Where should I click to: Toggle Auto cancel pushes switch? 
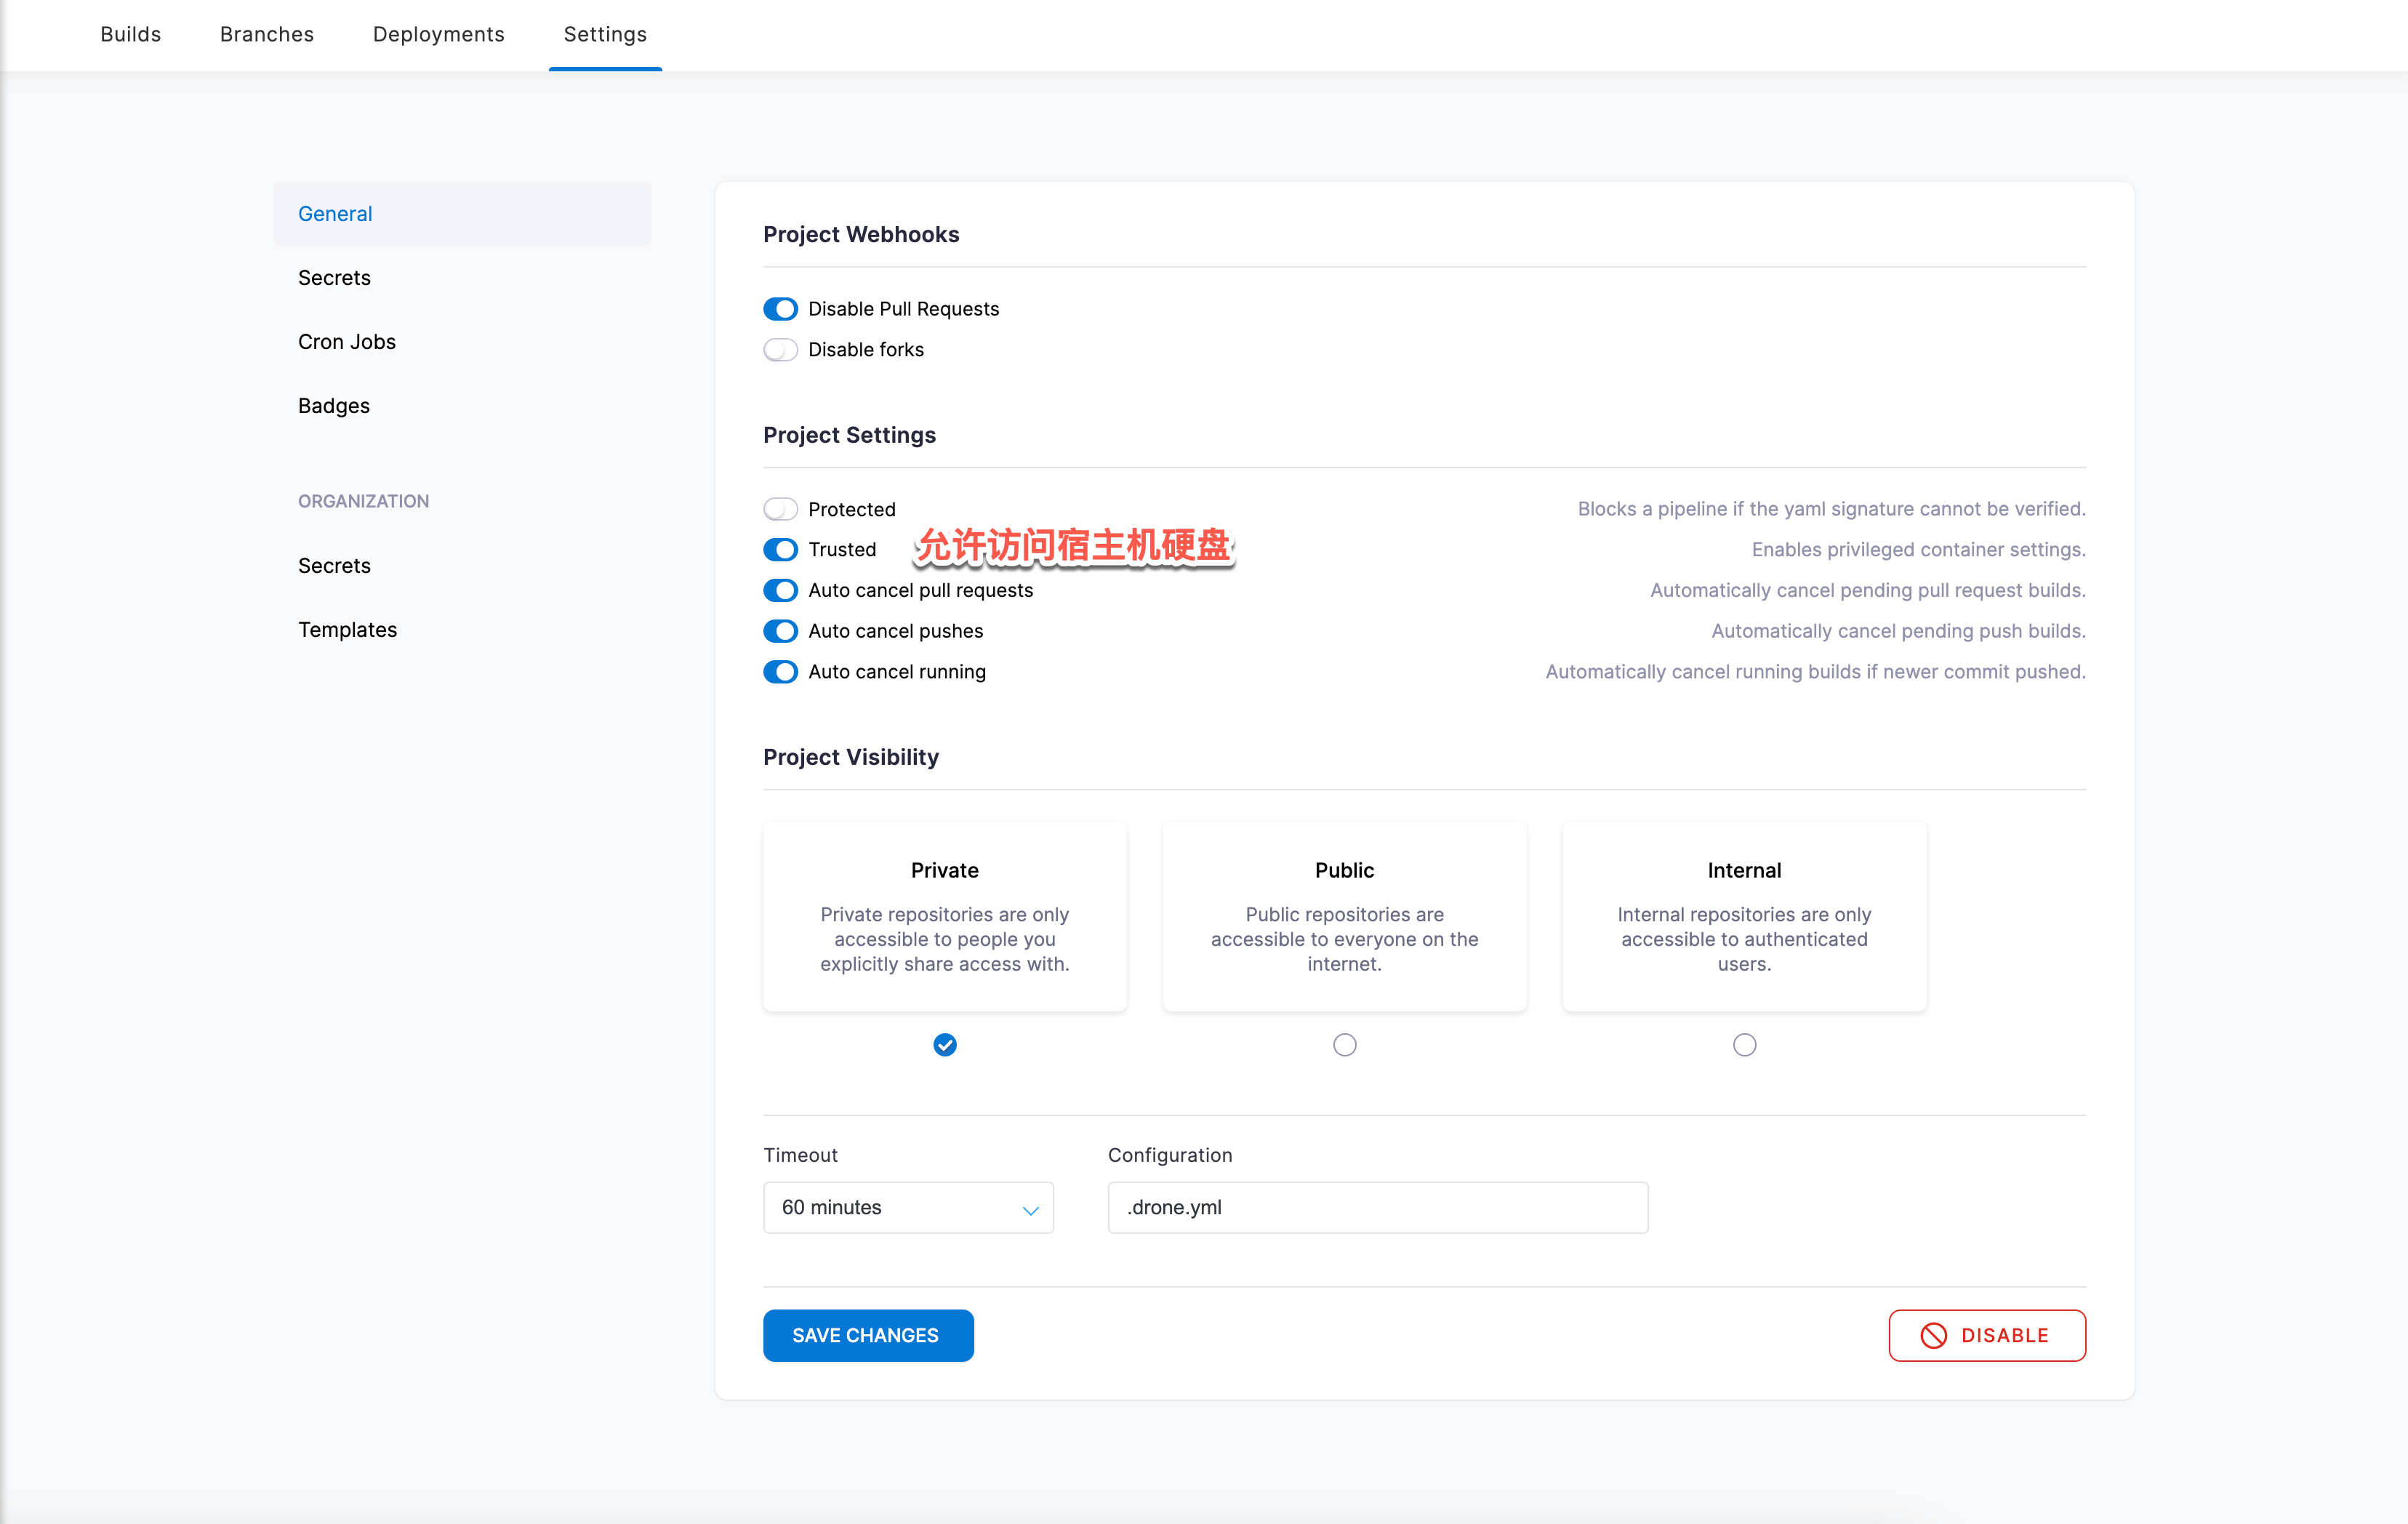point(780,631)
